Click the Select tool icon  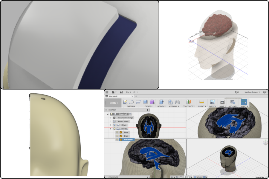[244, 102]
